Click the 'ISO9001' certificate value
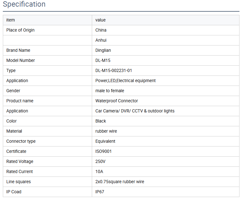Image resolution: width=242 pixels, height=198 pixels. tap(103, 151)
